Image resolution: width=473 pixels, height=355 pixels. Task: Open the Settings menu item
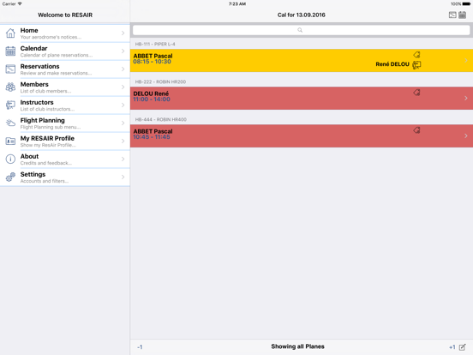[x=65, y=177]
